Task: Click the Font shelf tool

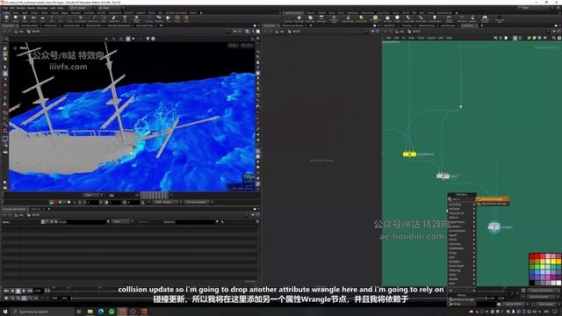Action: click(125, 18)
